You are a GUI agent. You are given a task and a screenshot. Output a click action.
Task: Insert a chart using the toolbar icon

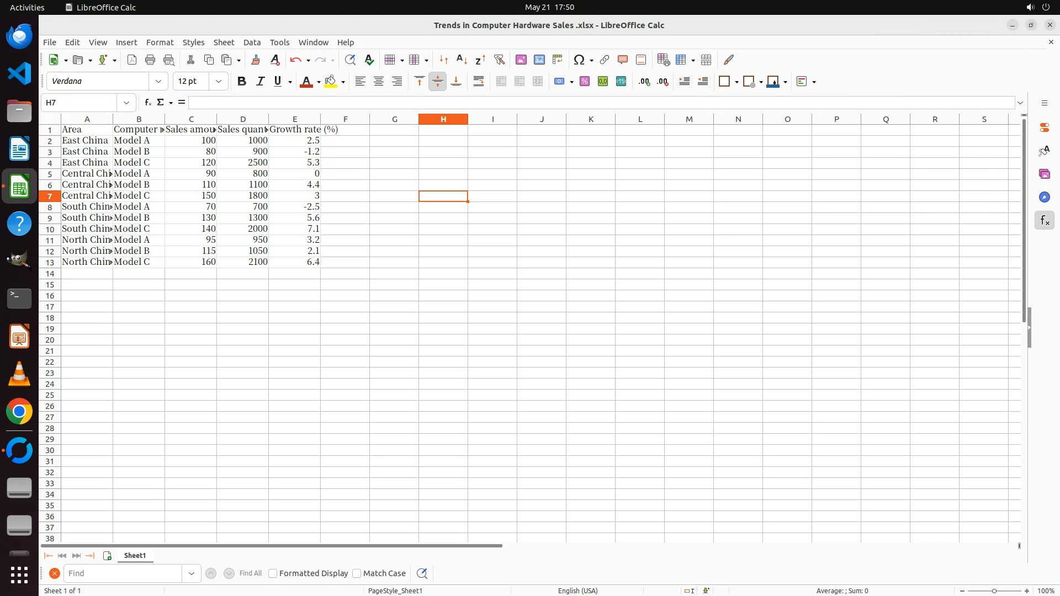tap(539, 60)
